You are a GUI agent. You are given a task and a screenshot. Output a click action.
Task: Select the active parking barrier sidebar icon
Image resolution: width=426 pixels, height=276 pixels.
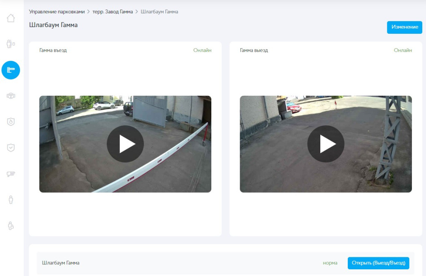click(11, 70)
